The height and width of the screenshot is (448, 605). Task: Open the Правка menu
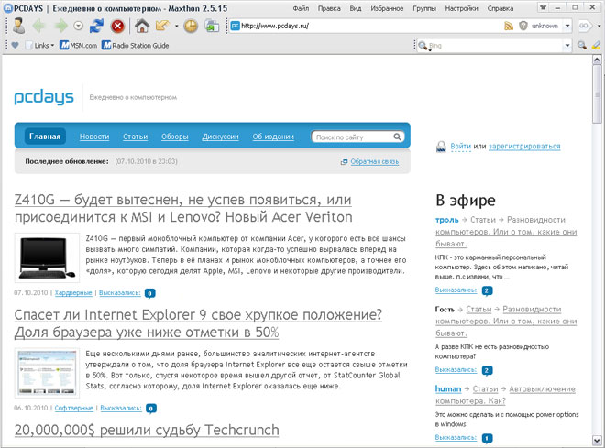click(329, 8)
